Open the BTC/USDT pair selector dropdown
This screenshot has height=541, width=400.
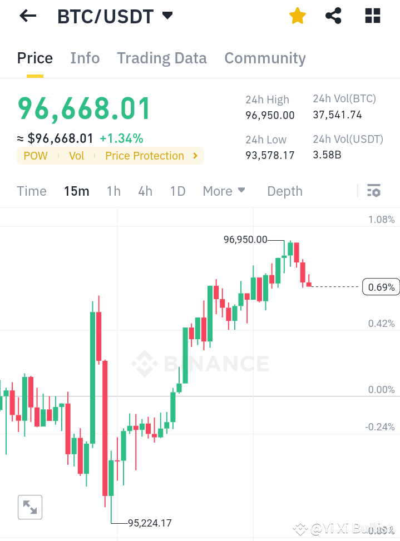click(166, 16)
